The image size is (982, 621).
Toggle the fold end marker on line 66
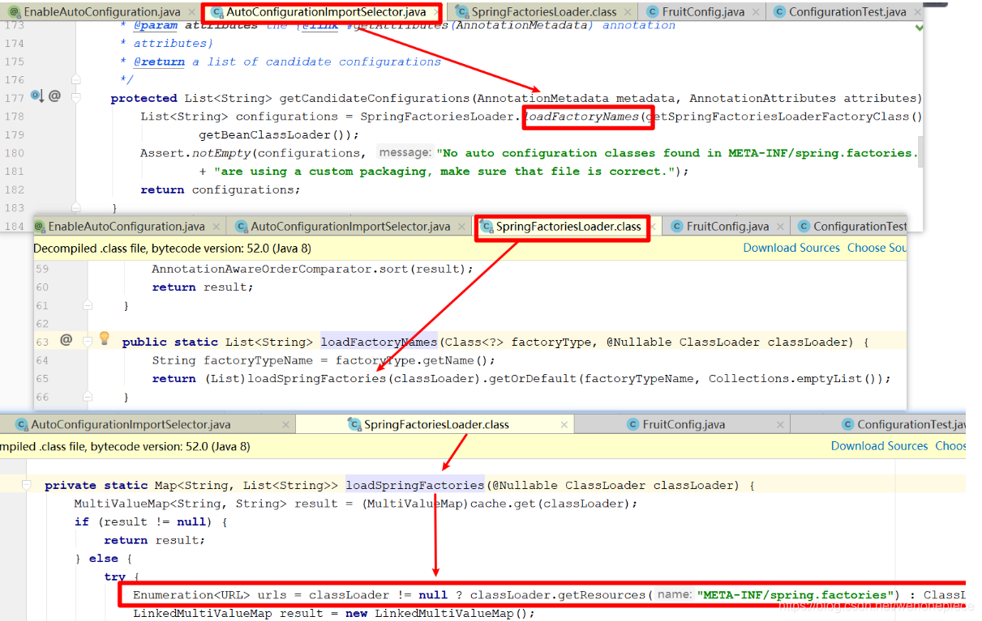coord(88,397)
